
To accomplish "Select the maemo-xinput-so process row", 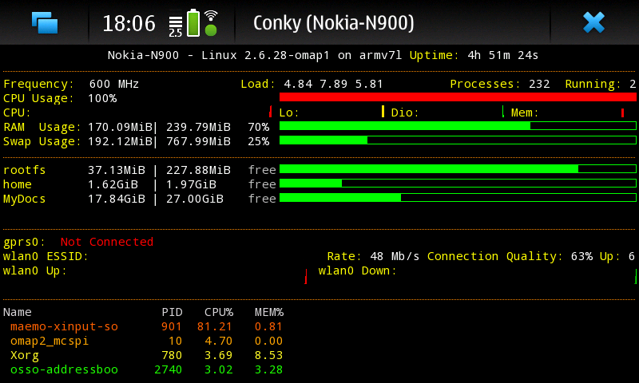I will coord(144,326).
